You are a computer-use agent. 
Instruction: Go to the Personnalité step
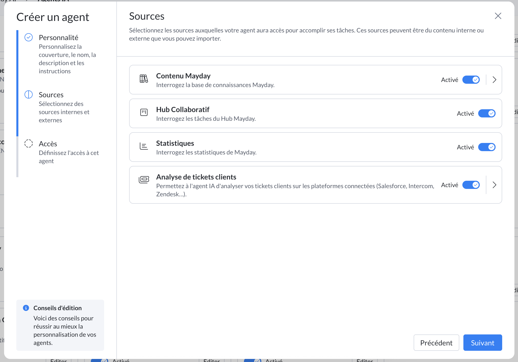point(58,38)
